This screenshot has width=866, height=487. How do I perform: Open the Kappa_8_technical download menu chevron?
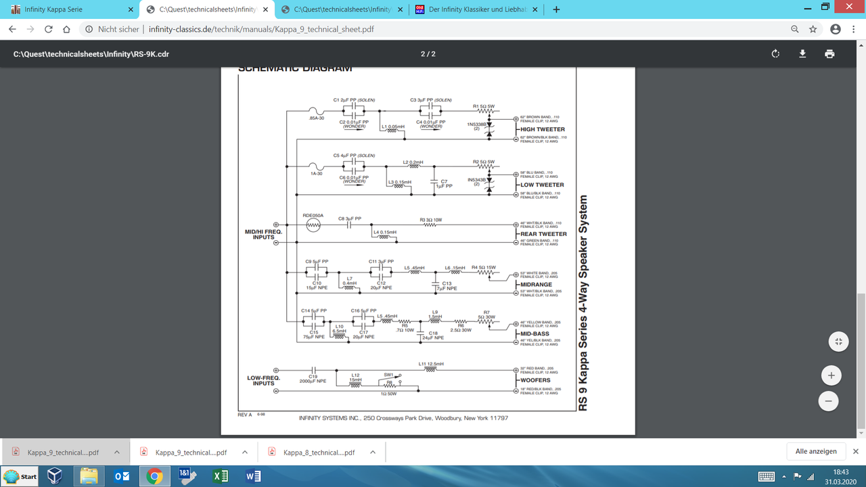coord(372,451)
